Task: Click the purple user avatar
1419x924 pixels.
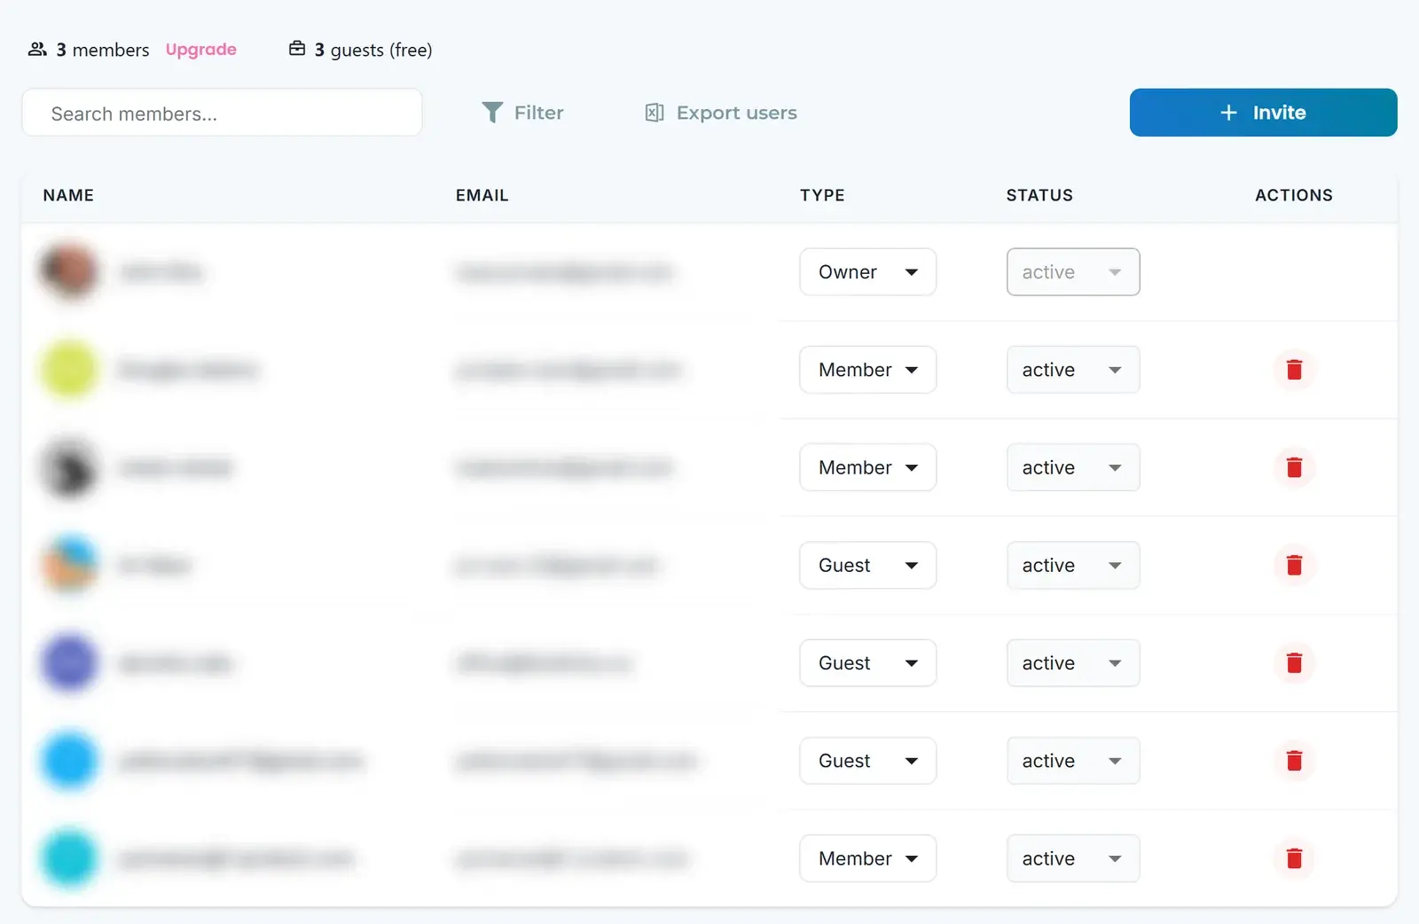Action: (x=69, y=662)
